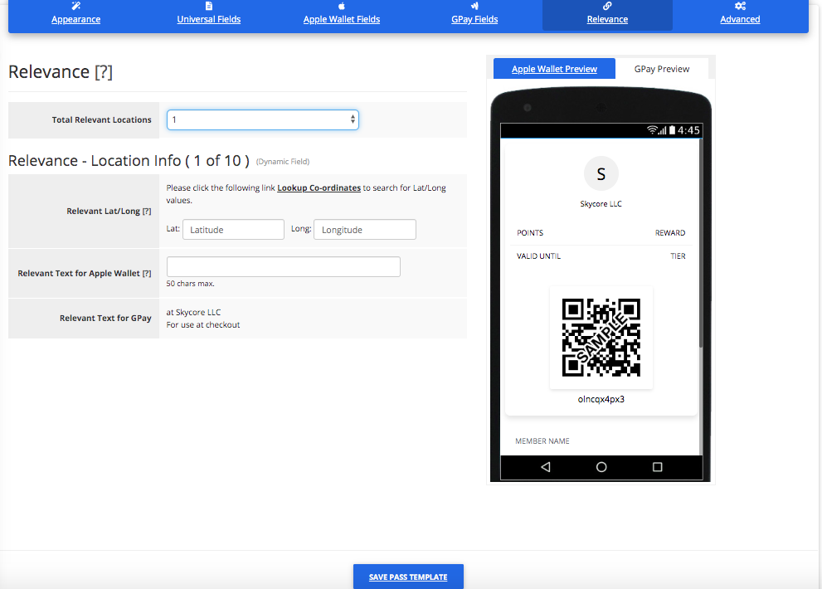Click the Latitude input field

pyautogui.click(x=233, y=230)
